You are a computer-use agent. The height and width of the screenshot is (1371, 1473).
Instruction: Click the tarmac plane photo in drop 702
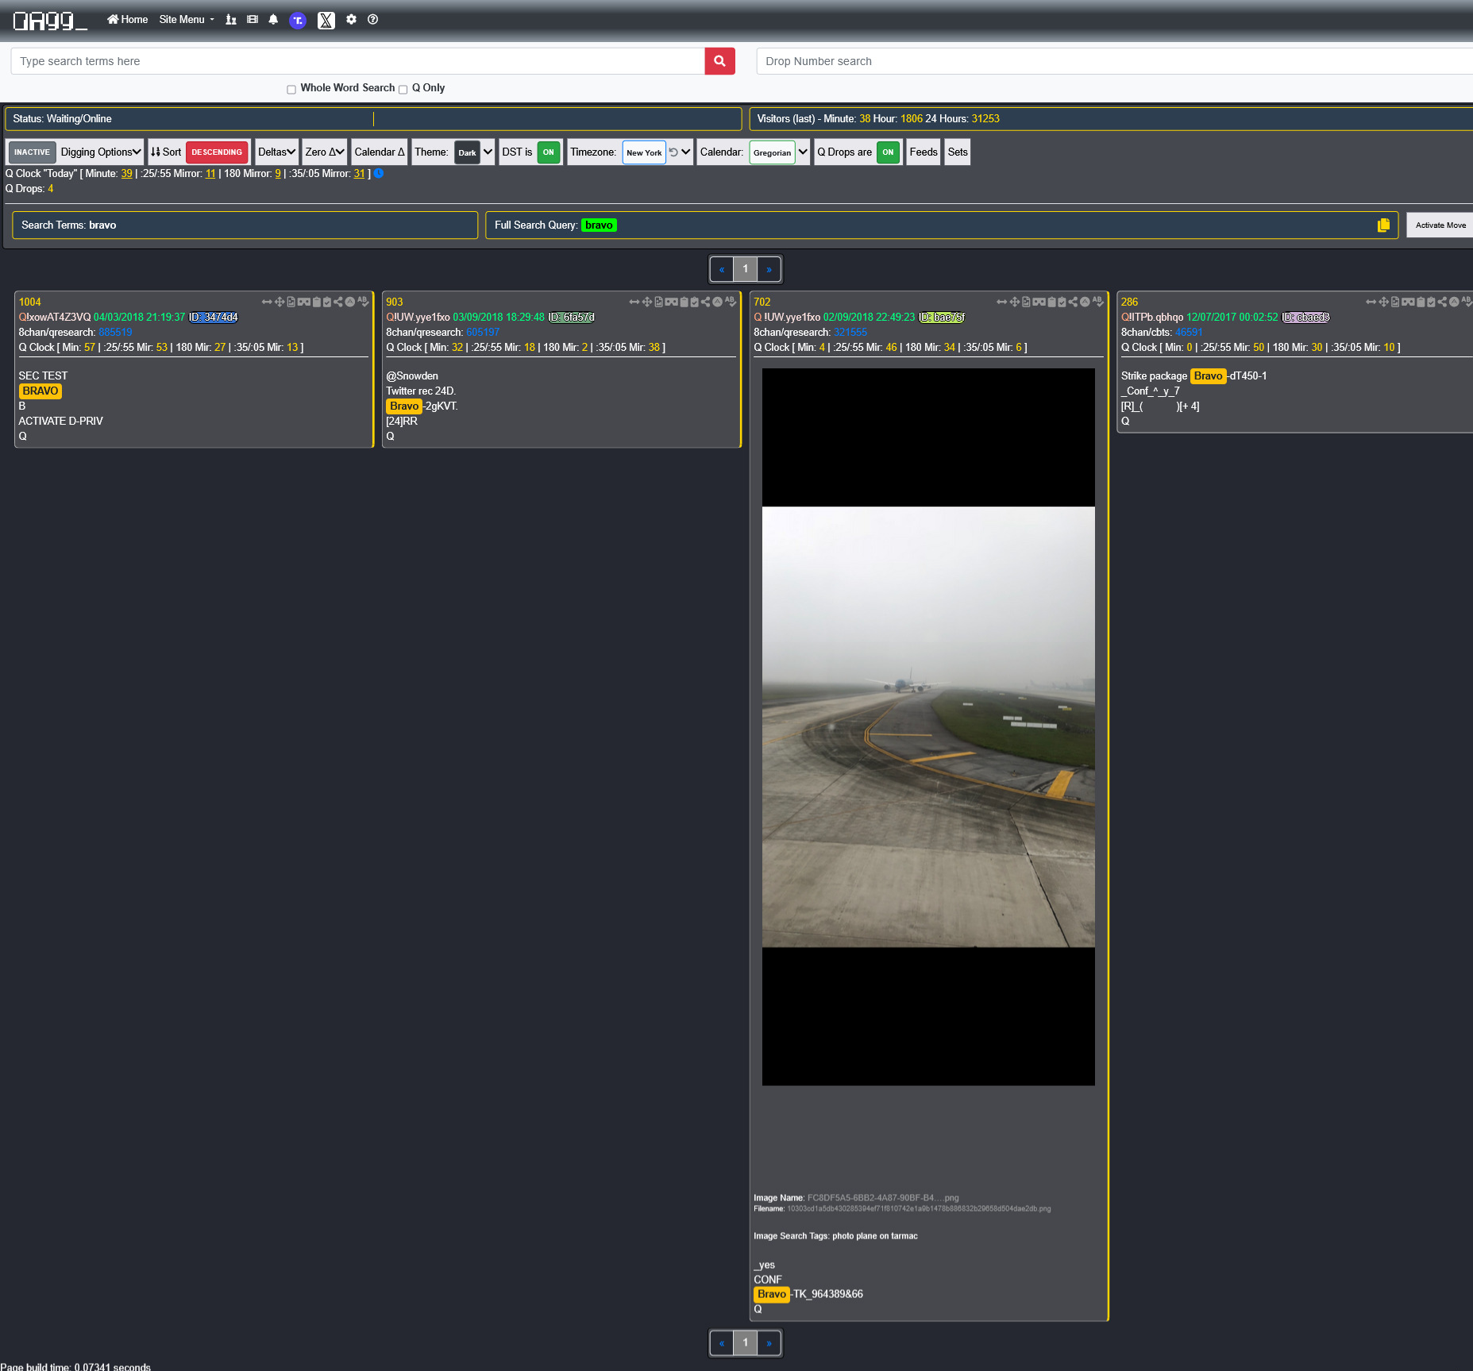(927, 726)
